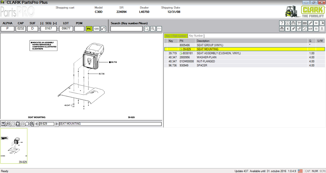Click the Q. quantity column header
The height and width of the screenshot is (173, 326).
click(312, 41)
